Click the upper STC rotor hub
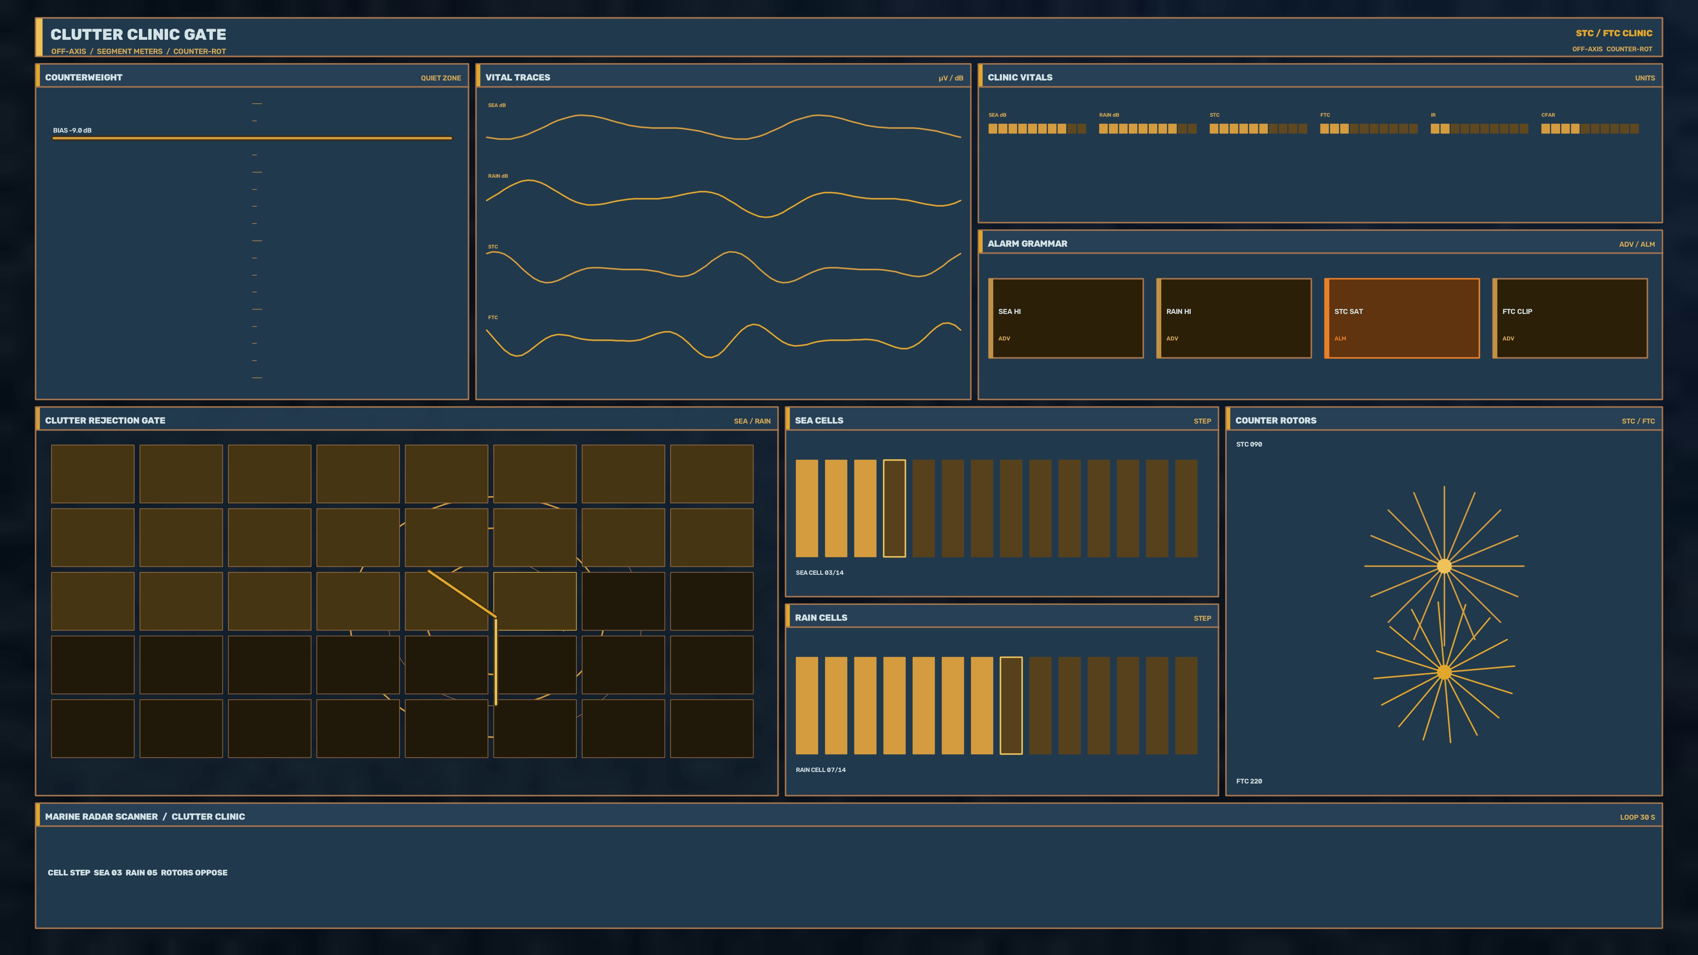This screenshot has height=955, width=1698. (x=1444, y=565)
